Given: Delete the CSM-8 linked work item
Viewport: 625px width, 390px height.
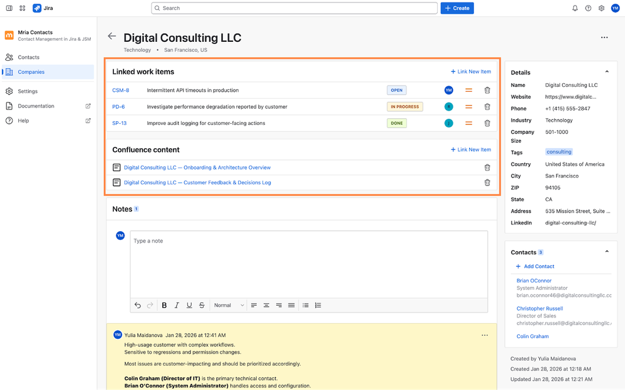Looking at the screenshot, I should coord(487,91).
